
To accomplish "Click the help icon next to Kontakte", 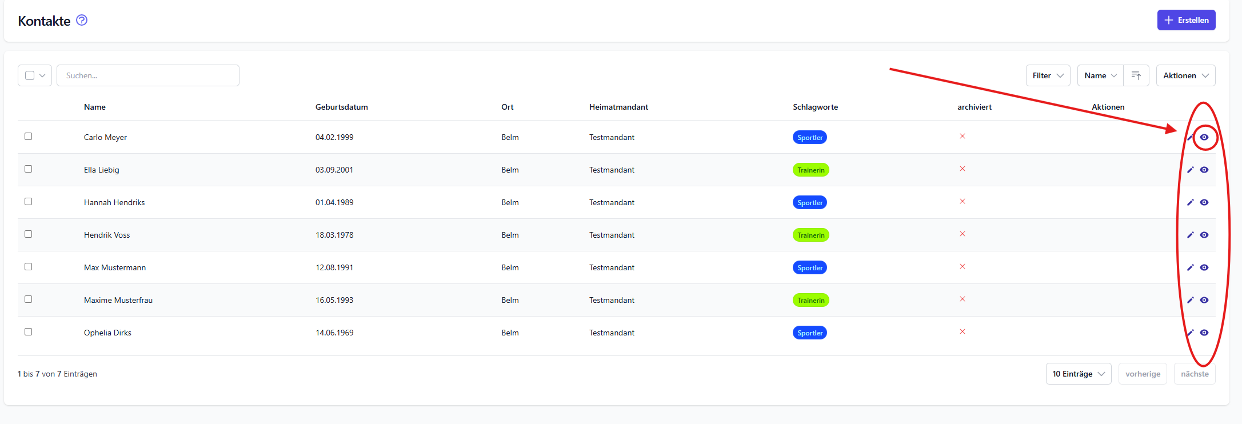I will (x=82, y=21).
